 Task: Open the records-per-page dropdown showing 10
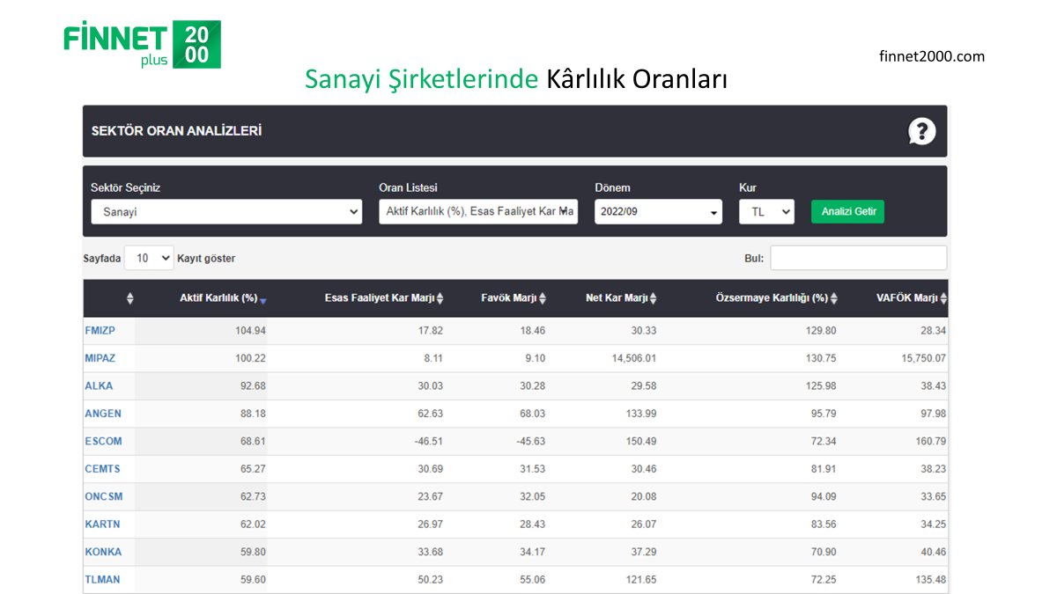pos(149,258)
